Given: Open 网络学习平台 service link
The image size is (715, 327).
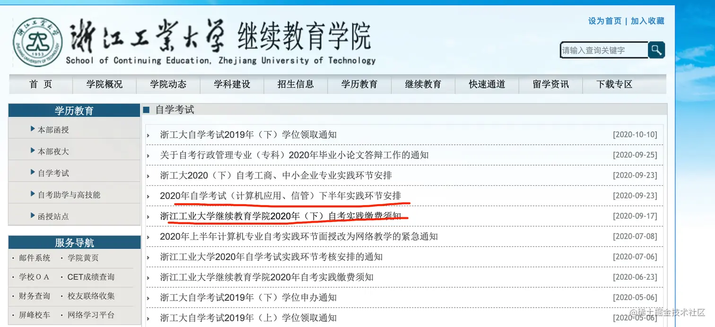Looking at the screenshot, I should tap(91, 315).
